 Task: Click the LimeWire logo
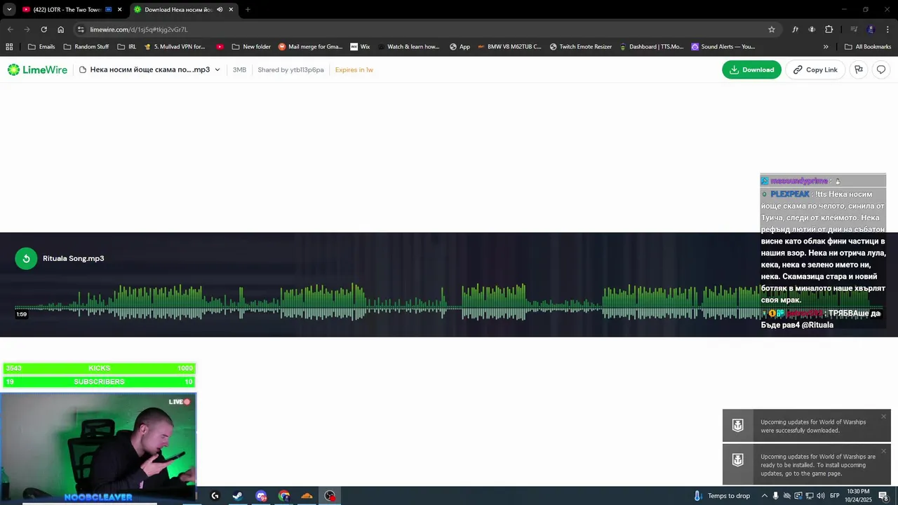tap(38, 69)
